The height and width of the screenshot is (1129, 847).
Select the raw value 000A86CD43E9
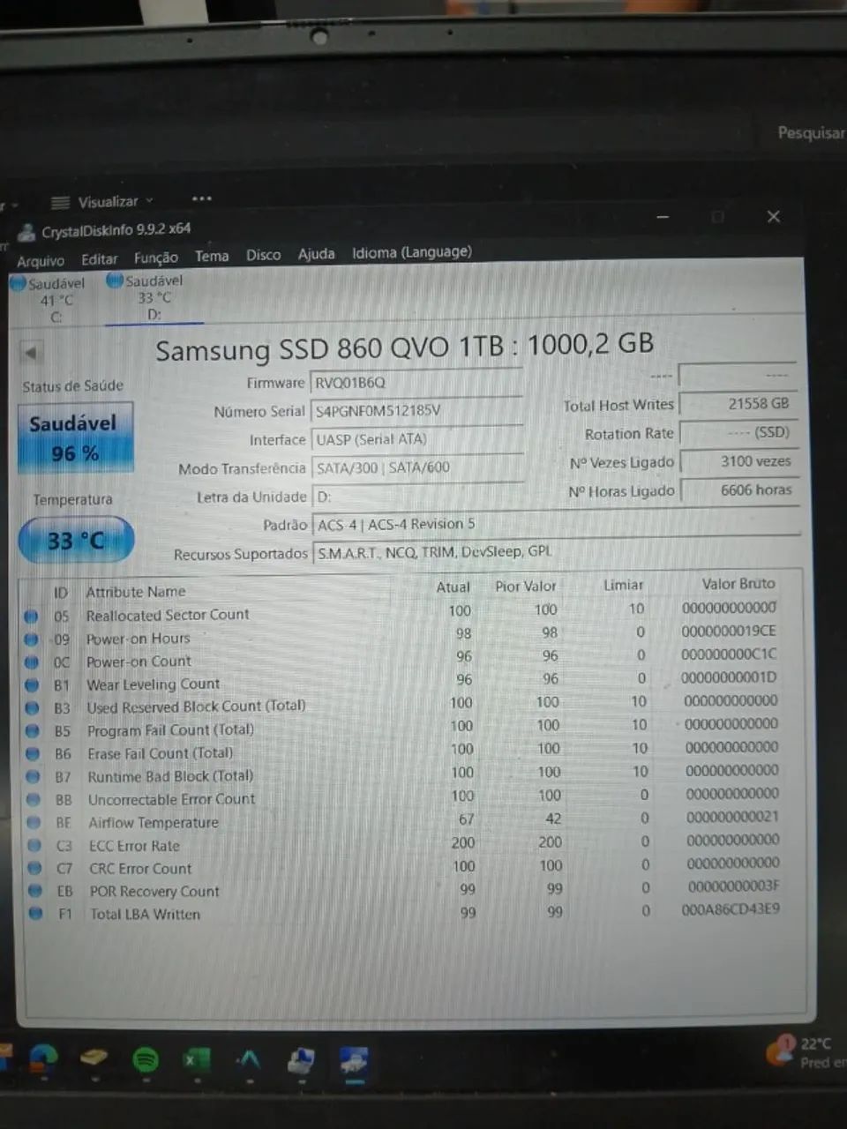[731, 908]
